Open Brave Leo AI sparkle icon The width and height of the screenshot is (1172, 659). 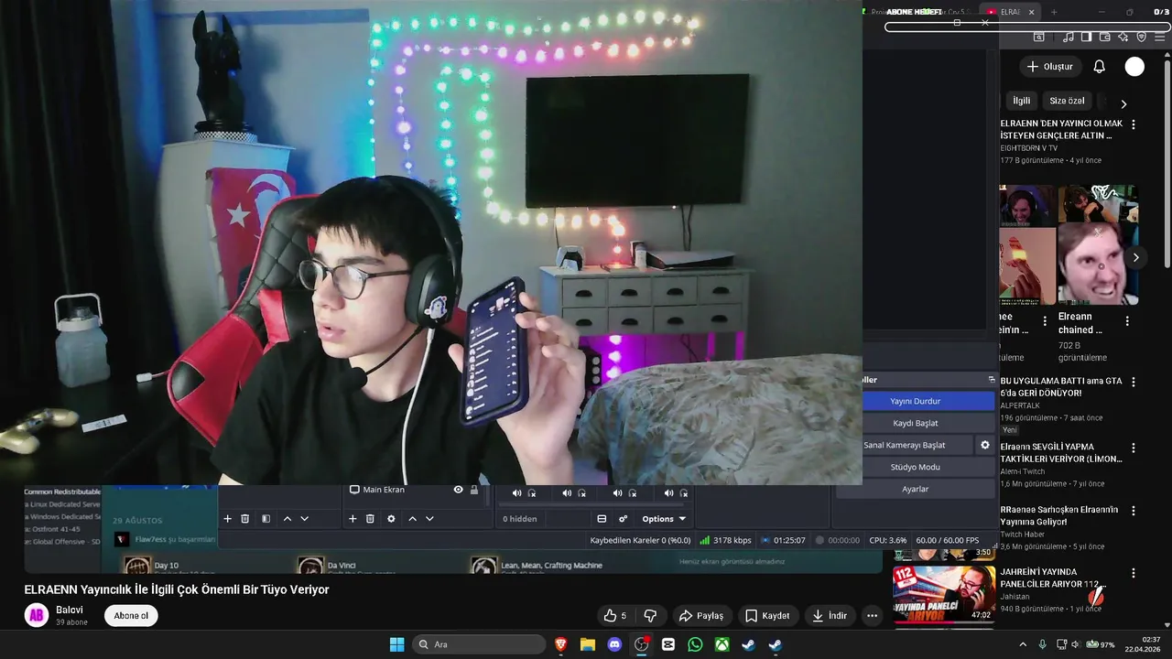pyautogui.click(x=1123, y=37)
